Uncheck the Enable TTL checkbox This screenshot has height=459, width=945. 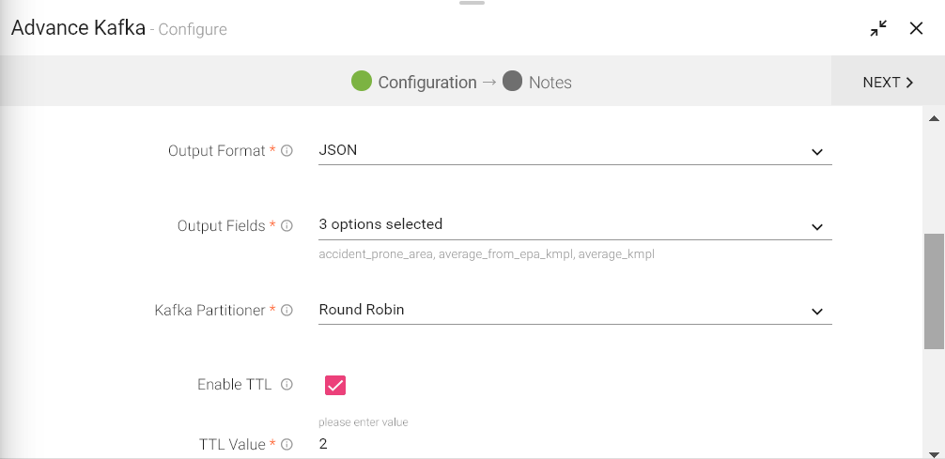pyautogui.click(x=335, y=385)
